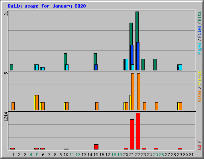
Task: Click x-axis day label 15
Action: (x=96, y=155)
